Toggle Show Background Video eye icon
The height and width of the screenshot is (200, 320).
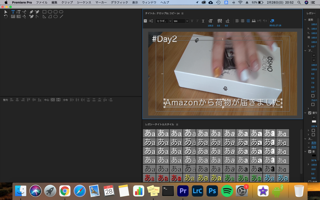(272, 21)
